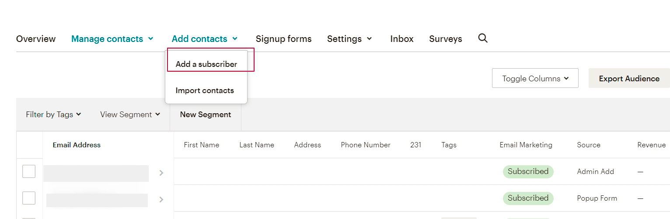Click the Email Marketing column header
The height and width of the screenshot is (219, 670).
tap(526, 145)
